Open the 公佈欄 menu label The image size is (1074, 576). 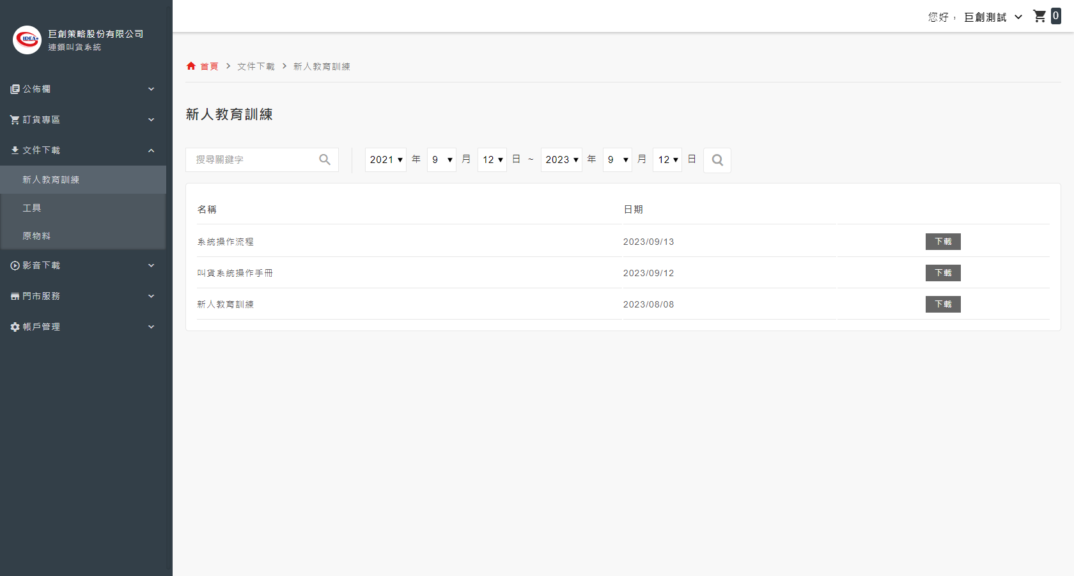point(36,89)
